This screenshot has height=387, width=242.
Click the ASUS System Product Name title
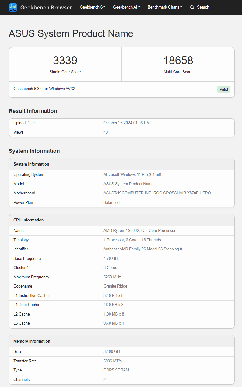tap(71, 33)
